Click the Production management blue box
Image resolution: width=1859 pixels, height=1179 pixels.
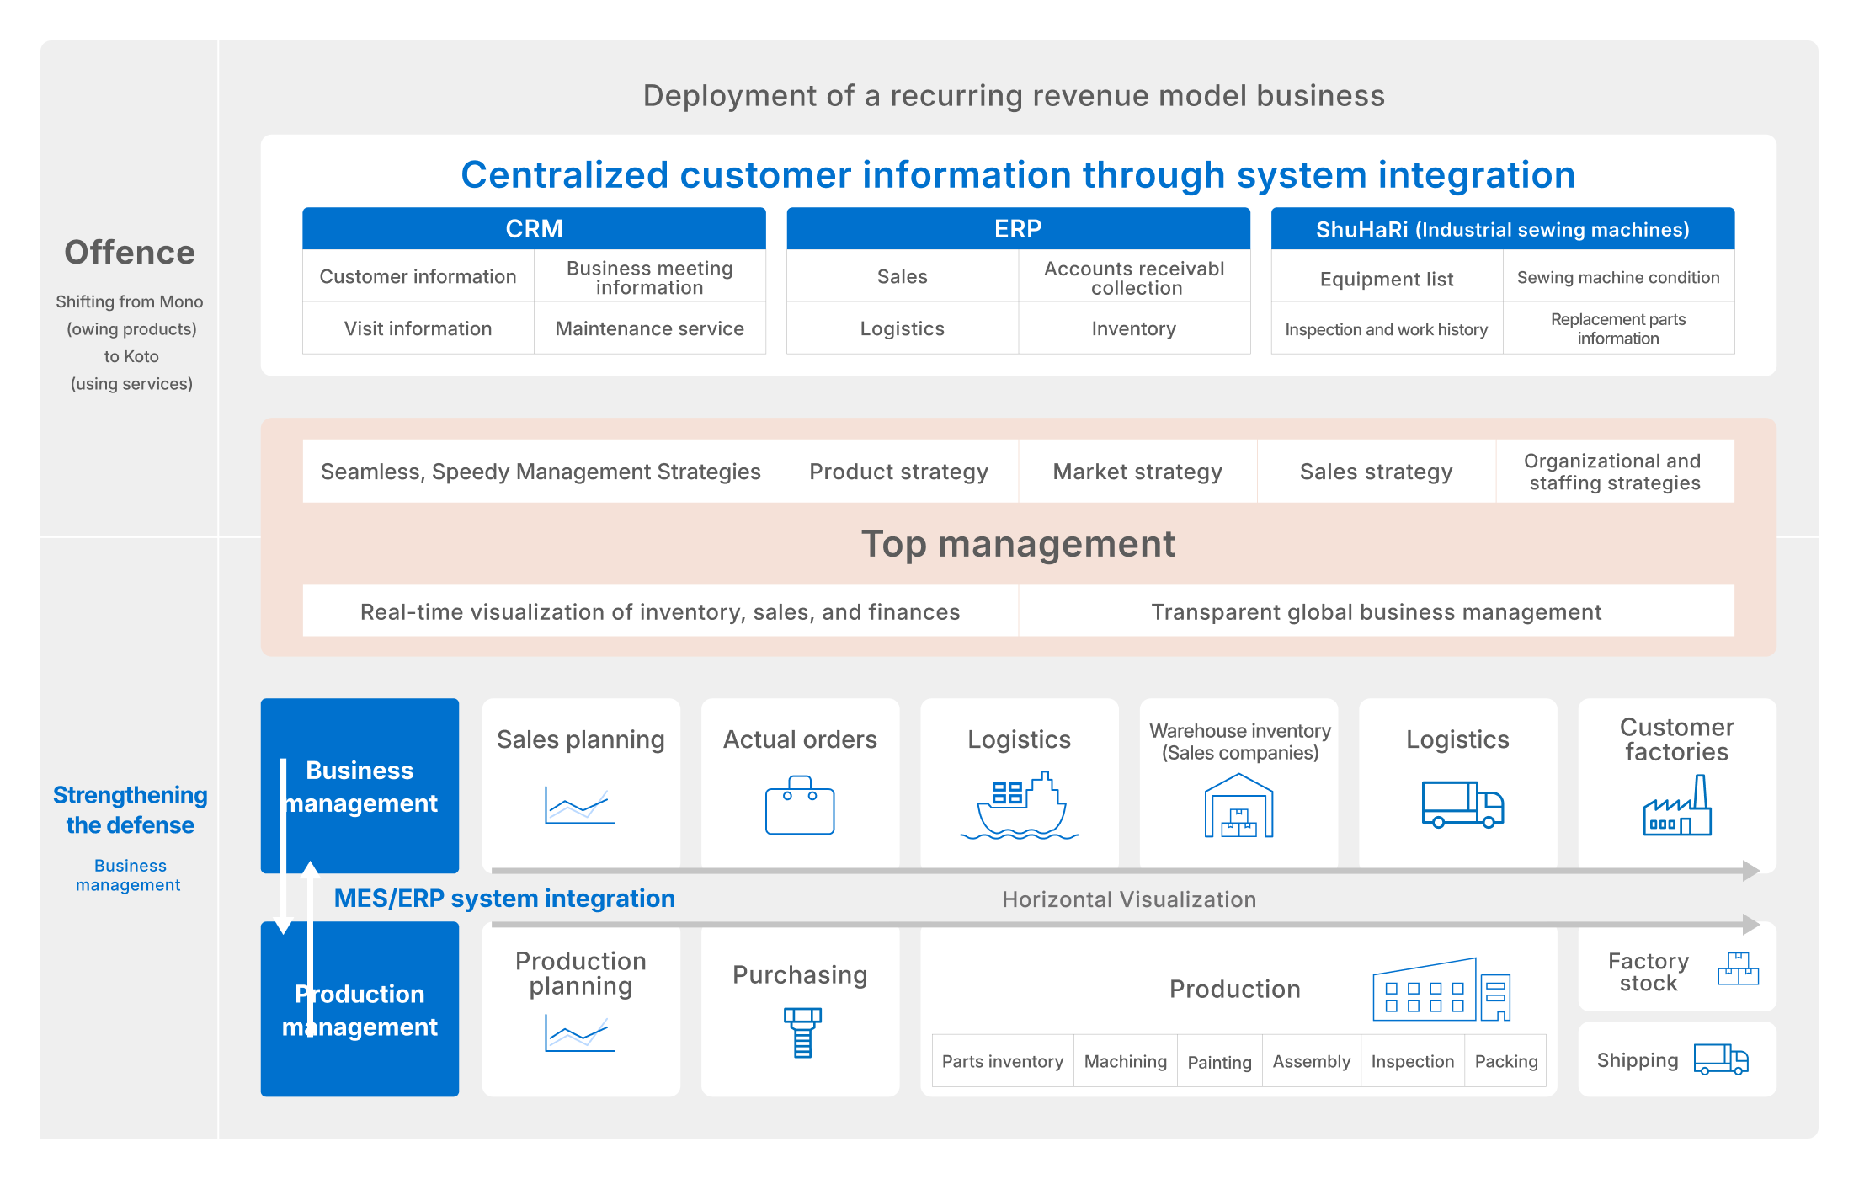360,1009
